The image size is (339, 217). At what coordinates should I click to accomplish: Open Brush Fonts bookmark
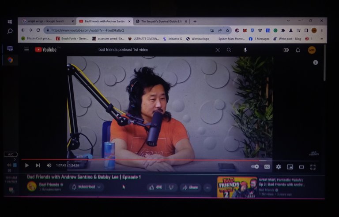click(x=72, y=39)
